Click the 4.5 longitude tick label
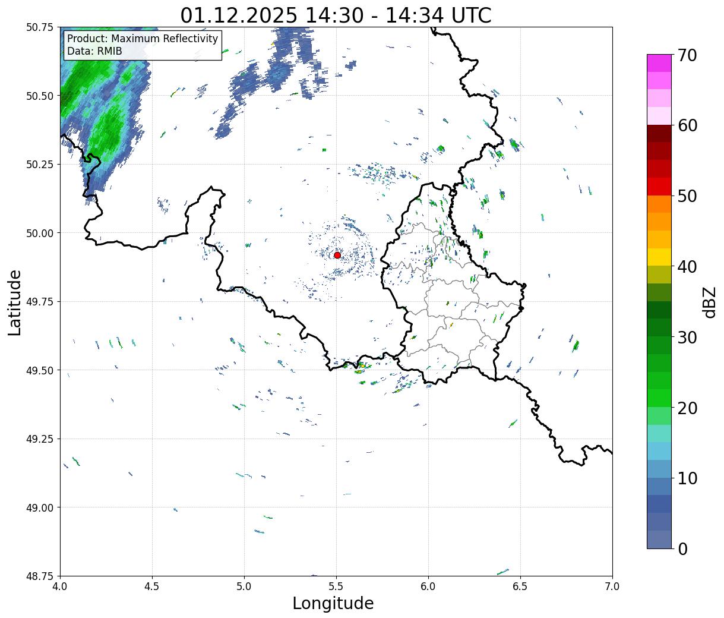This screenshot has width=724, height=618. 152,587
